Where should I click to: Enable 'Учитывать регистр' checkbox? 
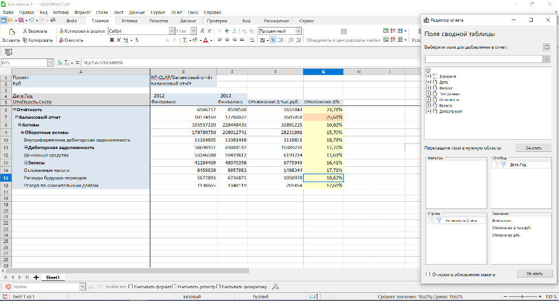pos(174,287)
